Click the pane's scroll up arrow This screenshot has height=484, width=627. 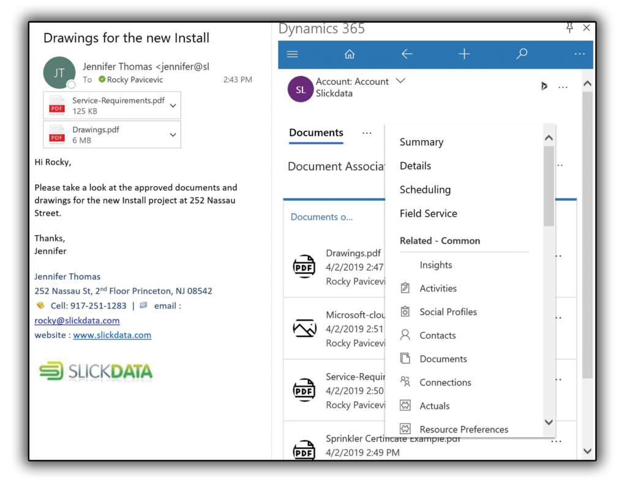(x=587, y=84)
